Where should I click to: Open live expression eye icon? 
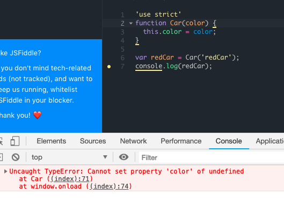pyautogui.click(x=123, y=157)
